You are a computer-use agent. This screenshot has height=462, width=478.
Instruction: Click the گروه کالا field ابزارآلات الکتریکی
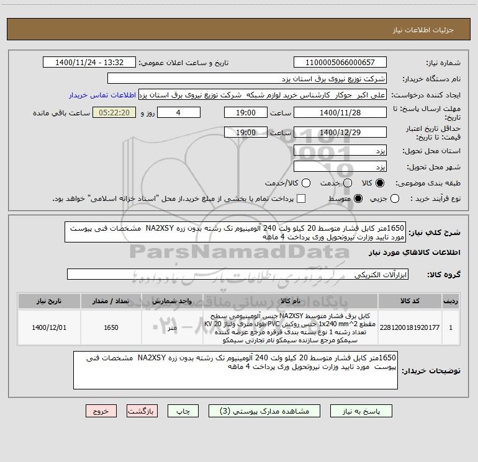pyautogui.click(x=238, y=274)
